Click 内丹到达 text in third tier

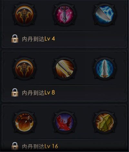click(33, 147)
